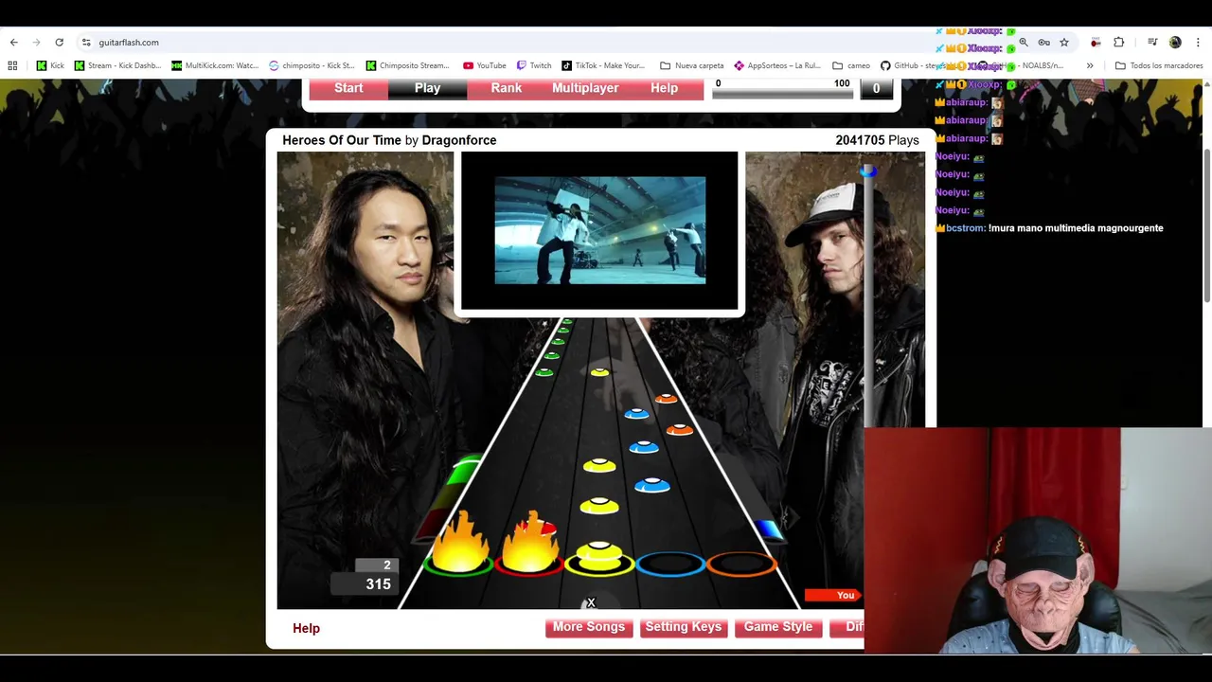This screenshot has width=1212, height=682.
Task: Click the orange fret ring
Action: point(741,565)
